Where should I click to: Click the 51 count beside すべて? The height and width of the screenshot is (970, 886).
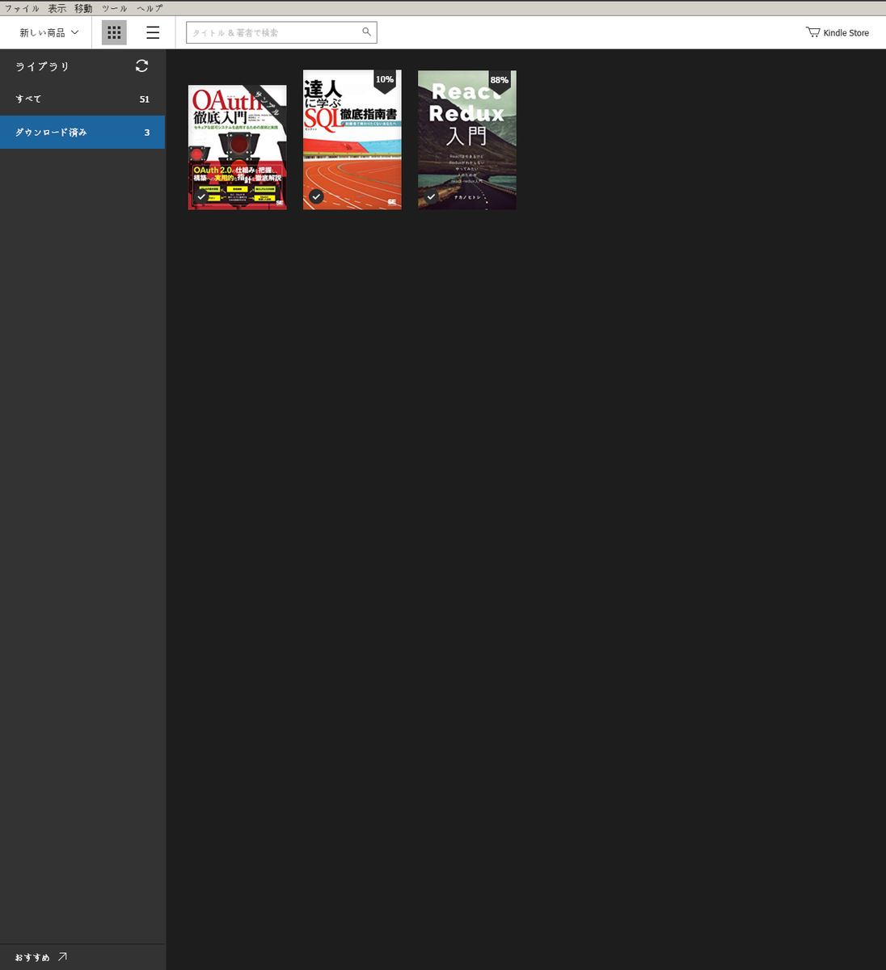click(145, 99)
